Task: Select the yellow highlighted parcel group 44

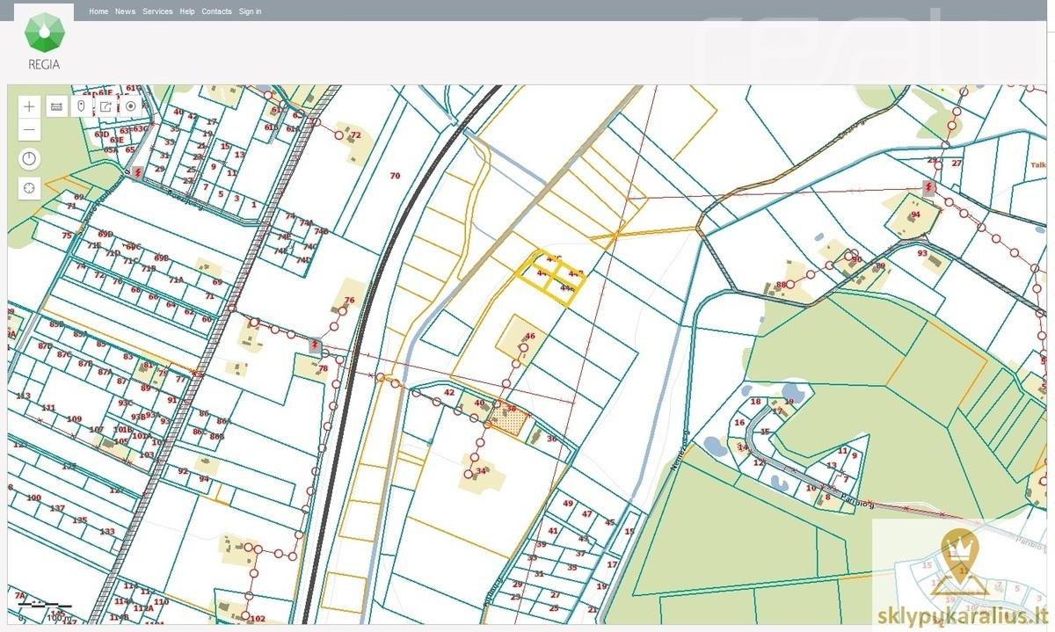Action: [x=550, y=278]
